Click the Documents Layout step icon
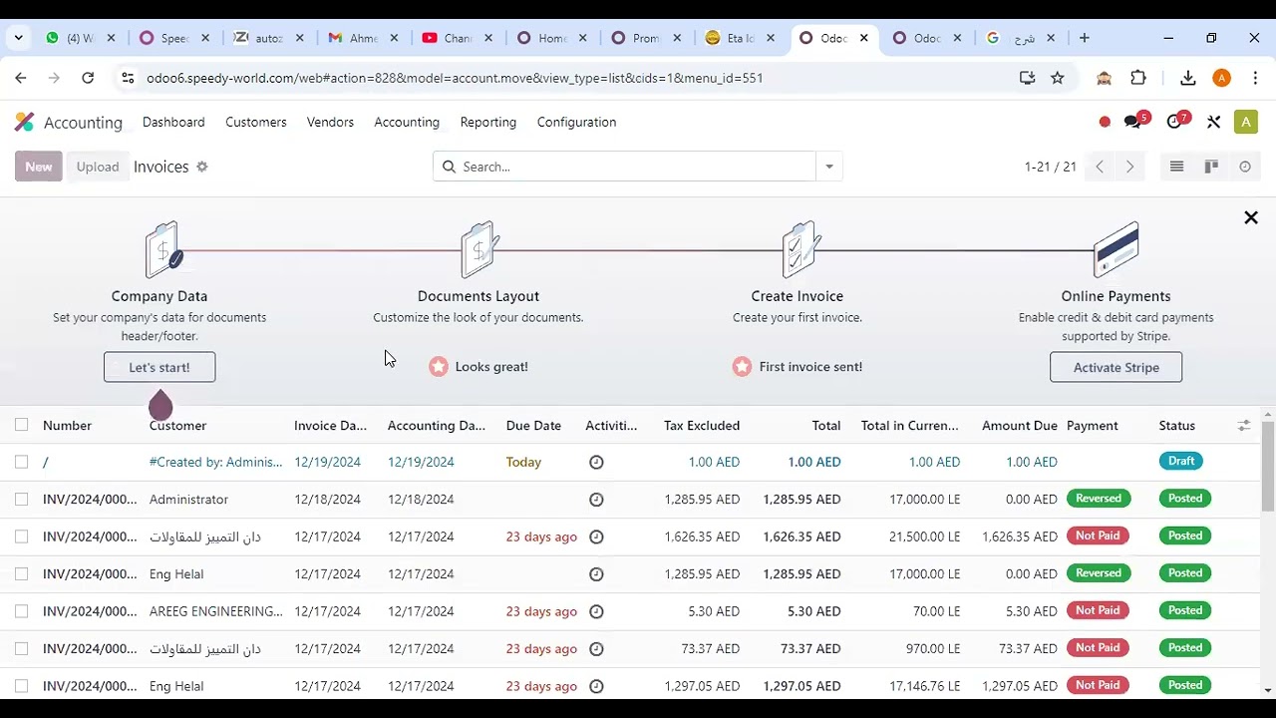Image resolution: width=1276 pixels, height=718 pixels. 479,249
